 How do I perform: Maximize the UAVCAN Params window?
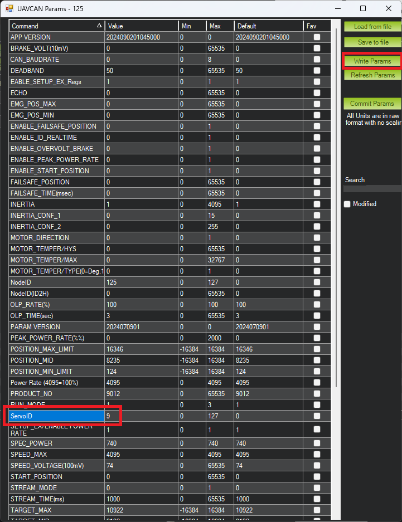[363, 9]
